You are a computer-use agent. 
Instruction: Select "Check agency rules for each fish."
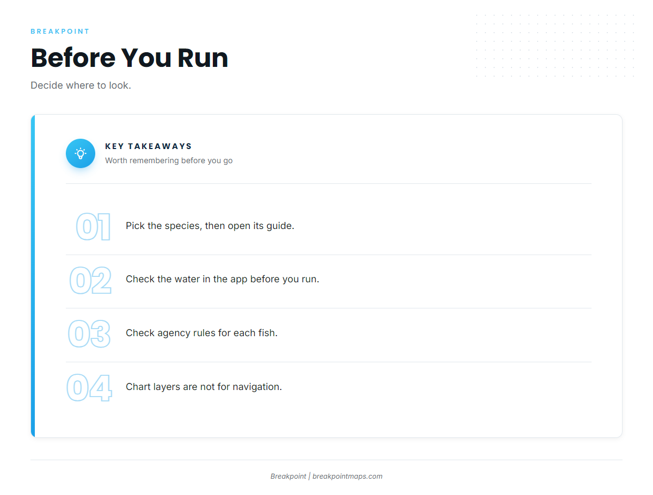coord(202,333)
